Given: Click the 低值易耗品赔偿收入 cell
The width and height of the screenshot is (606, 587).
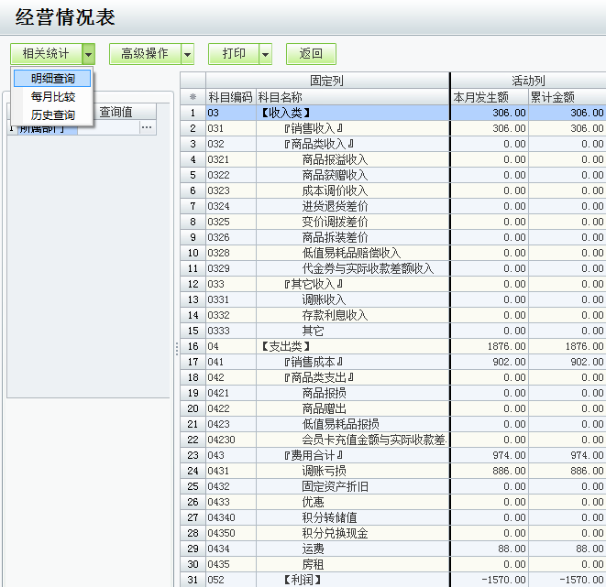Looking at the screenshot, I should tap(351, 253).
